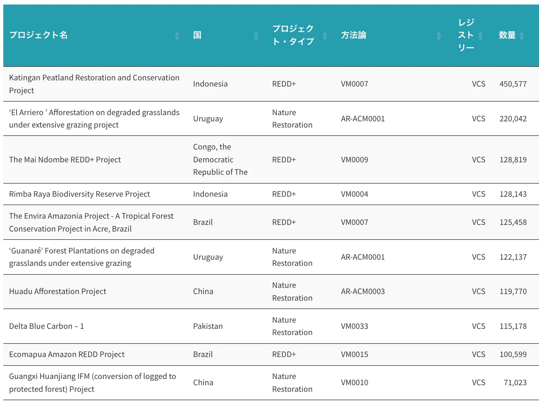The image size is (539, 403).
Task: Toggle sort icon for プロジェクト・タイプ column
Action: tap(325, 36)
